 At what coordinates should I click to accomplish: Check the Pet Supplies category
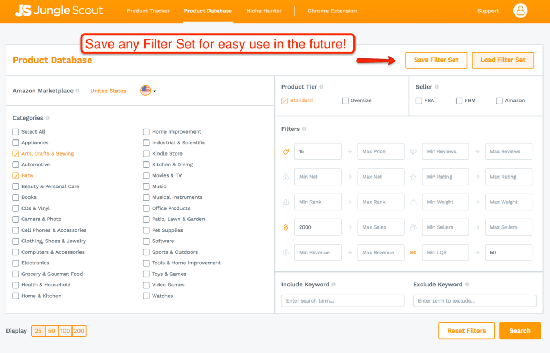coord(146,231)
